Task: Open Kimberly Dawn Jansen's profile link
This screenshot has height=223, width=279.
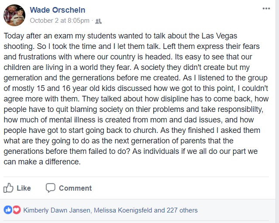Action: point(57,210)
